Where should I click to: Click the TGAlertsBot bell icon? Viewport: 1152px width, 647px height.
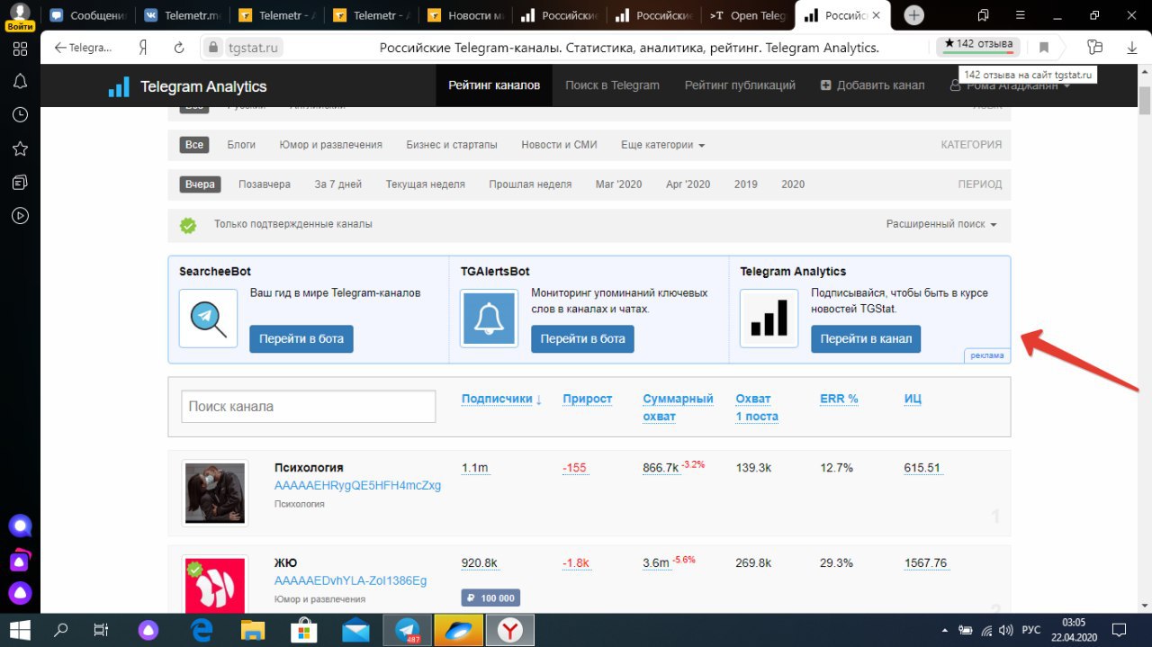[489, 318]
